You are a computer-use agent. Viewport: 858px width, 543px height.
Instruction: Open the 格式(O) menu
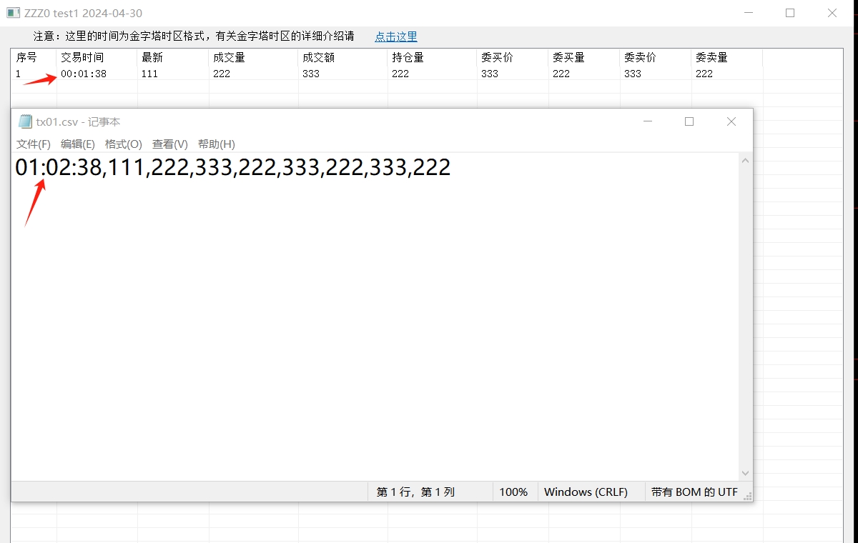pyautogui.click(x=124, y=144)
